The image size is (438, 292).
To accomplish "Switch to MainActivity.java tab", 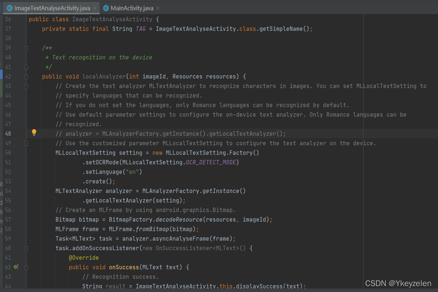I will tap(132, 8).
